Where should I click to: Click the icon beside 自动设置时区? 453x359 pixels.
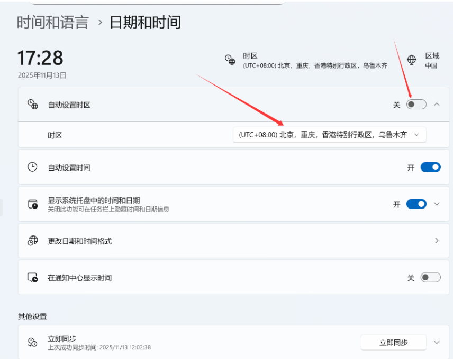[x=33, y=105]
